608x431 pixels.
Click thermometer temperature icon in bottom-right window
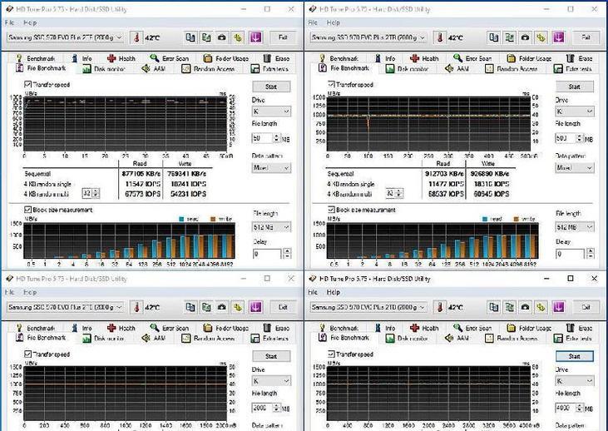(439, 307)
